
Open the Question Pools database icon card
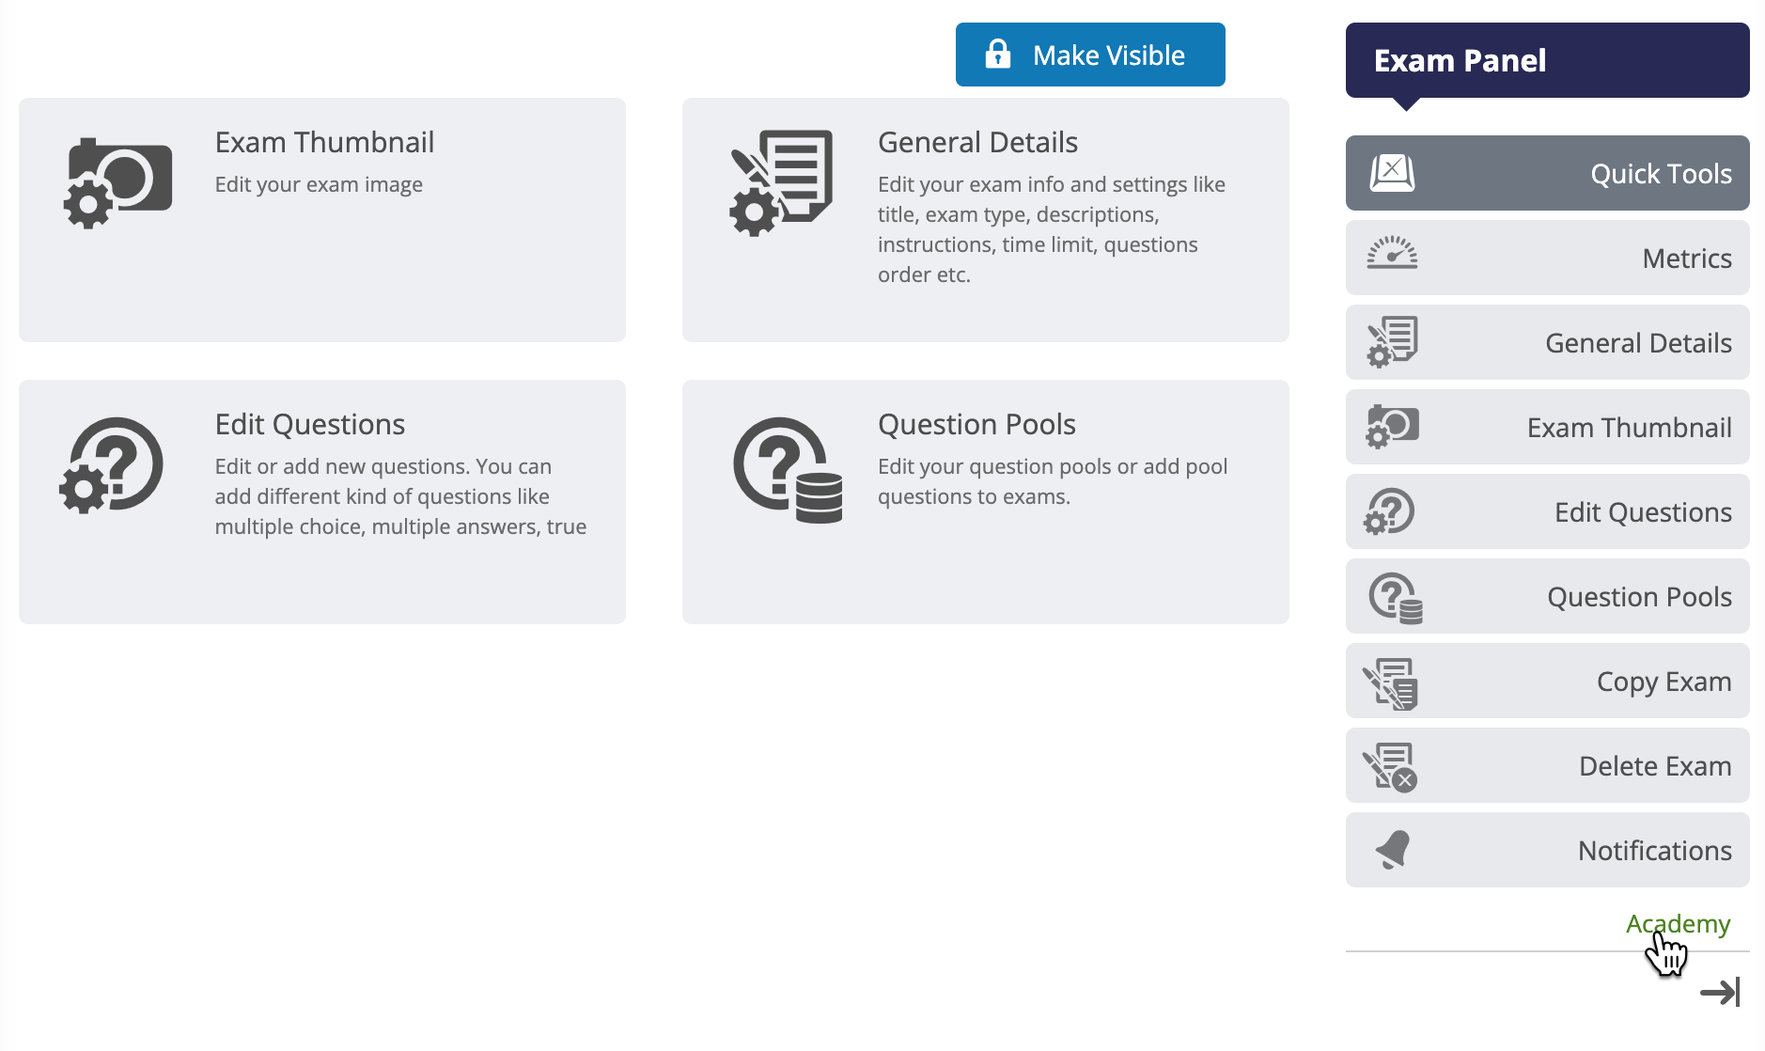[788, 470]
